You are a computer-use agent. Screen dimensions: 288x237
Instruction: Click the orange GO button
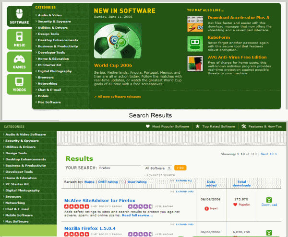click(180, 168)
